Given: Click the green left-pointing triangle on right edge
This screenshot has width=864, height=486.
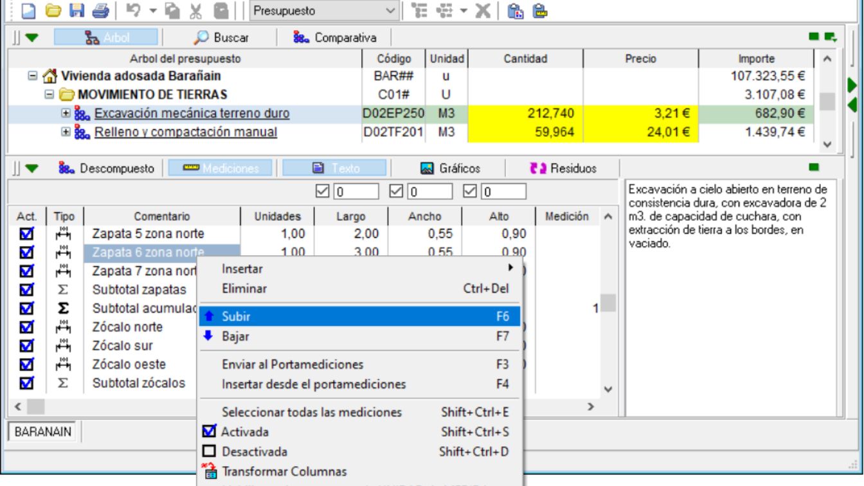Looking at the screenshot, I should coord(852,104).
